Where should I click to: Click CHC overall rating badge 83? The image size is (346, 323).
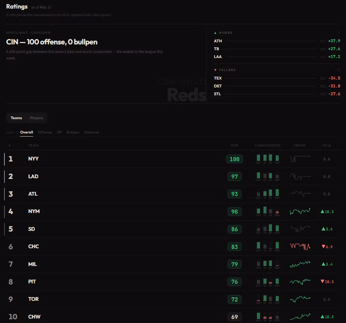pos(234,247)
